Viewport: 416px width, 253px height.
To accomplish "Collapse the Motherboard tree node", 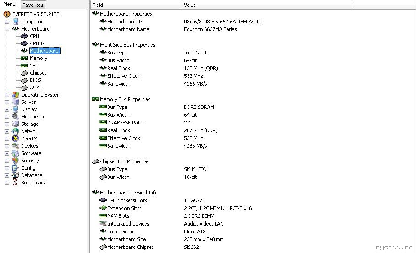I will point(7,29).
